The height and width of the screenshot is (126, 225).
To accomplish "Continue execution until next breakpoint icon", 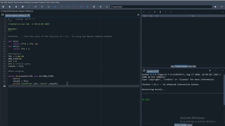I will [x=81, y=7].
